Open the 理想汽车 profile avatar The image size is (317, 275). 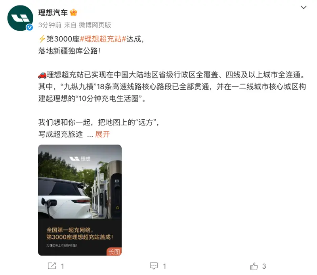(x=20, y=18)
